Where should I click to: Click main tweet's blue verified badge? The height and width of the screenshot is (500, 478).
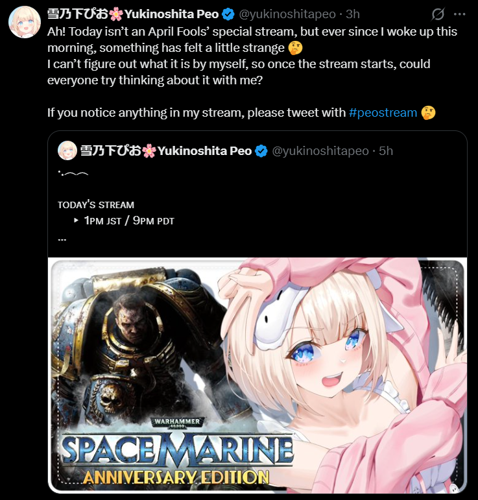[x=228, y=14]
